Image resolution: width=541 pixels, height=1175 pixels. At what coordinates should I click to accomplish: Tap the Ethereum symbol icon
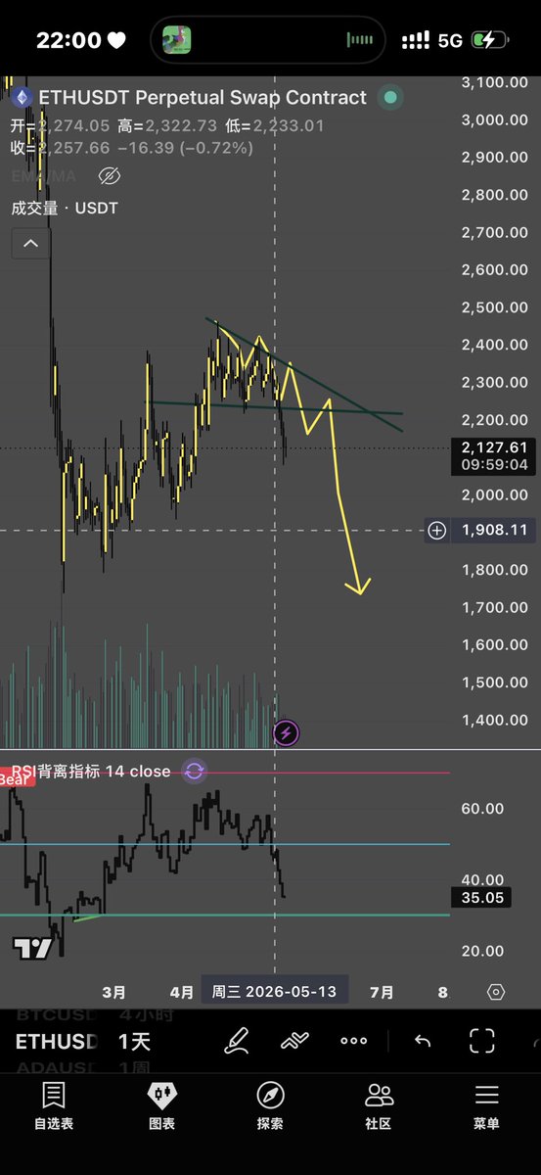pyautogui.click(x=21, y=97)
